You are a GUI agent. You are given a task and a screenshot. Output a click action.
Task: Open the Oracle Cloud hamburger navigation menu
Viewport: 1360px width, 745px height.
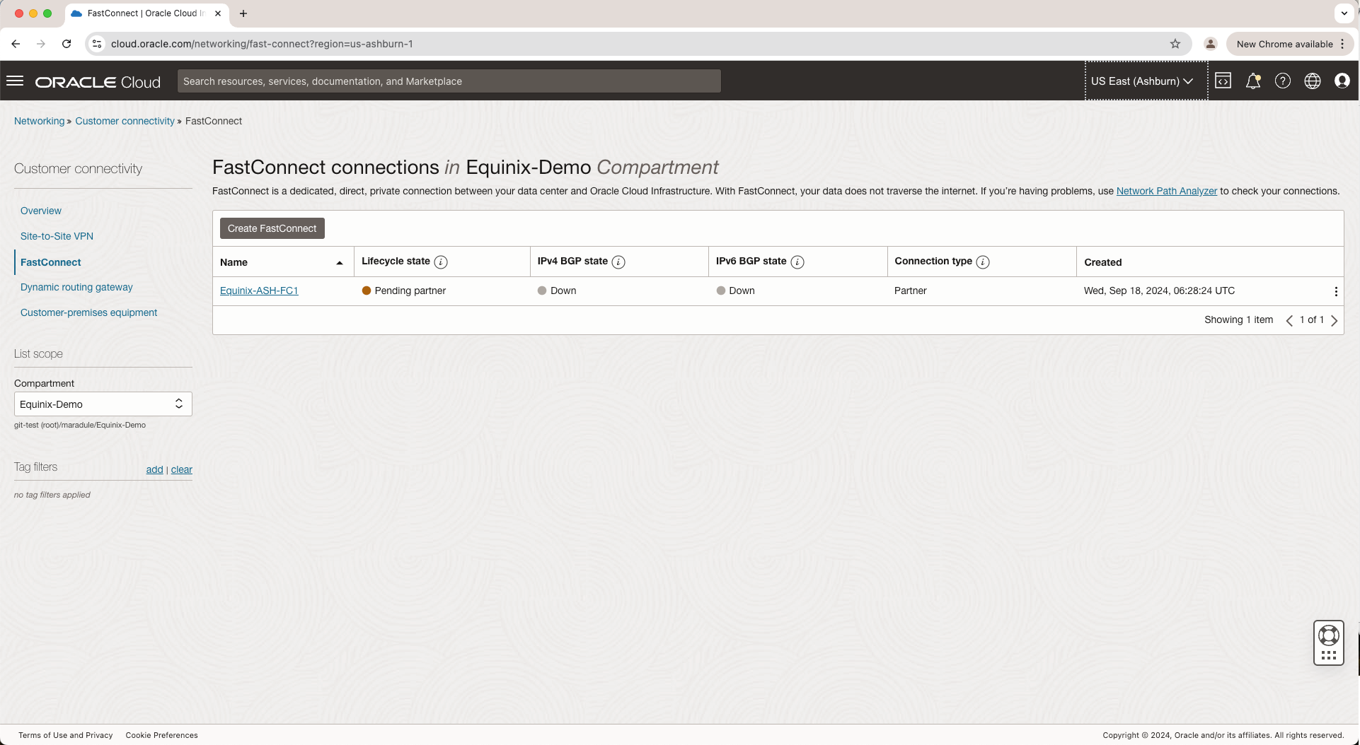(x=15, y=81)
